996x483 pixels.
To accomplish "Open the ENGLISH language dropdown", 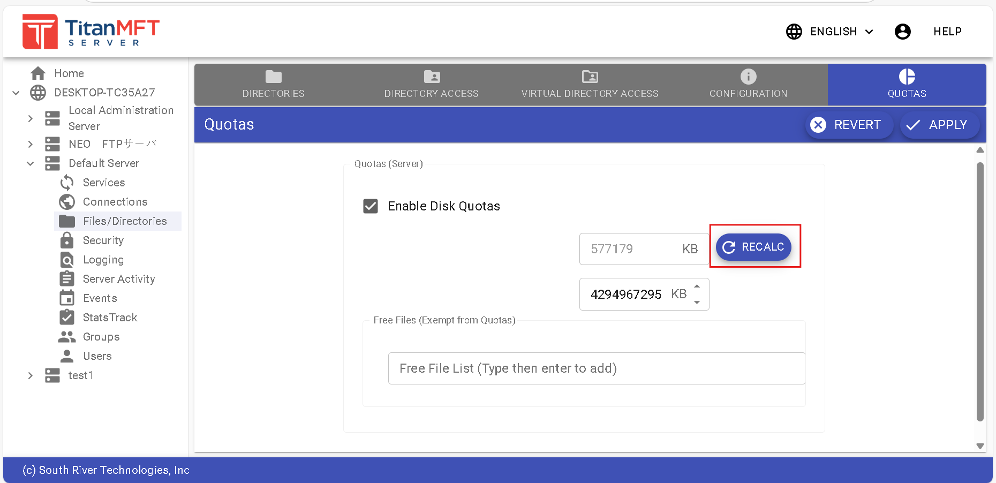I will click(x=830, y=32).
